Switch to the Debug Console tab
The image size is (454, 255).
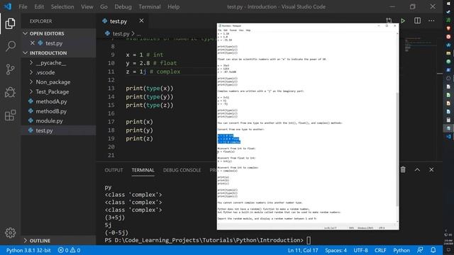tap(182, 170)
